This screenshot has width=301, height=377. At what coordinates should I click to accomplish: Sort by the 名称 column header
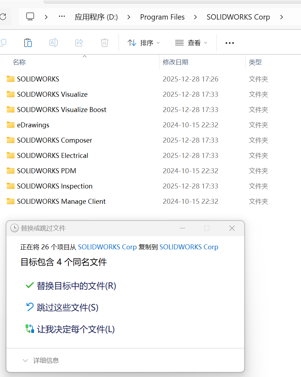tap(19, 62)
